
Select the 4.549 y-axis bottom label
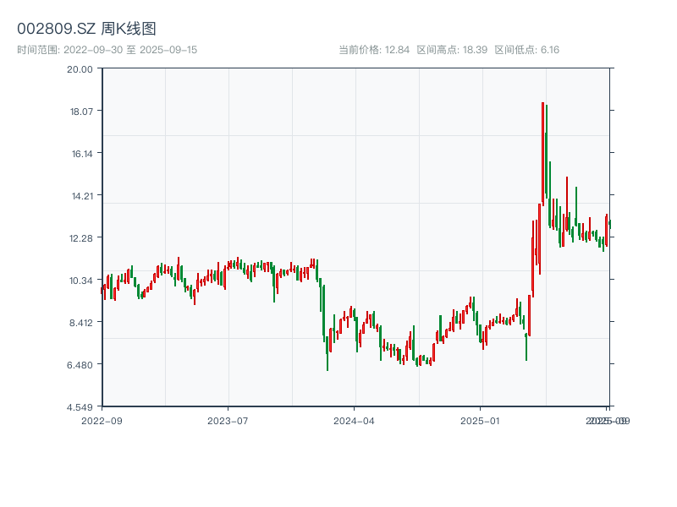pyautogui.click(x=80, y=406)
